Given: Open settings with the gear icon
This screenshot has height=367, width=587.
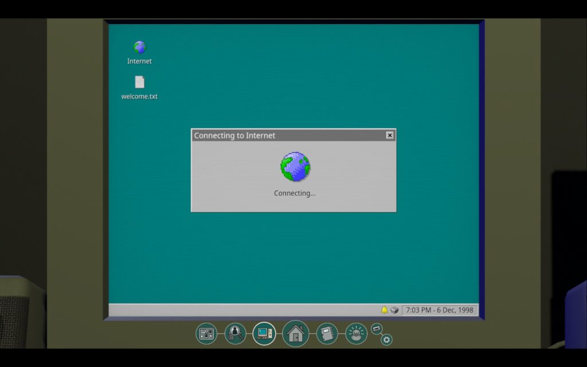Looking at the screenshot, I should pos(387,339).
